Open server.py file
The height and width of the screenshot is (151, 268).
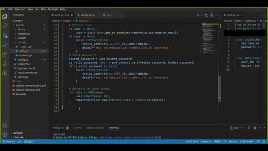(x=29, y=77)
